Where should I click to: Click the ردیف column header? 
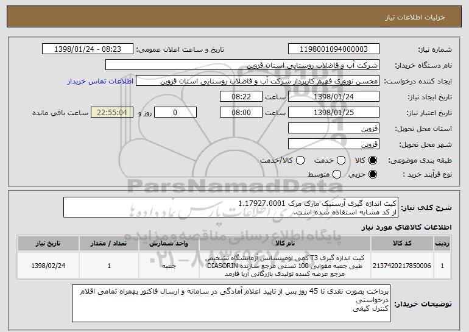click(x=442, y=244)
